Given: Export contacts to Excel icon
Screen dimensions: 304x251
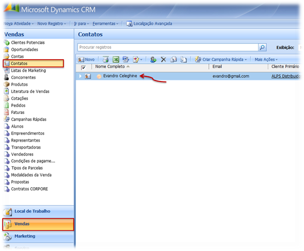Looking at the screenshot, I should [x=116, y=59].
